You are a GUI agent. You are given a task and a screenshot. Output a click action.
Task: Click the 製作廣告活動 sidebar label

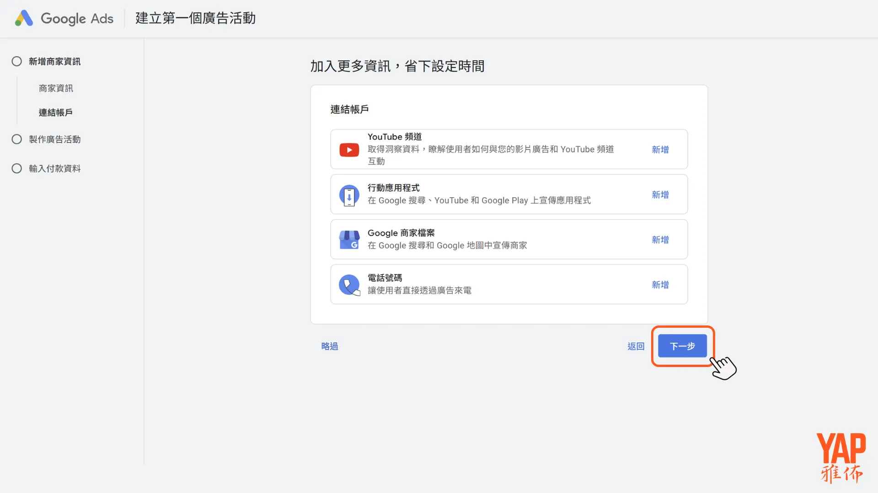pyautogui.click(x=55, y=139)
